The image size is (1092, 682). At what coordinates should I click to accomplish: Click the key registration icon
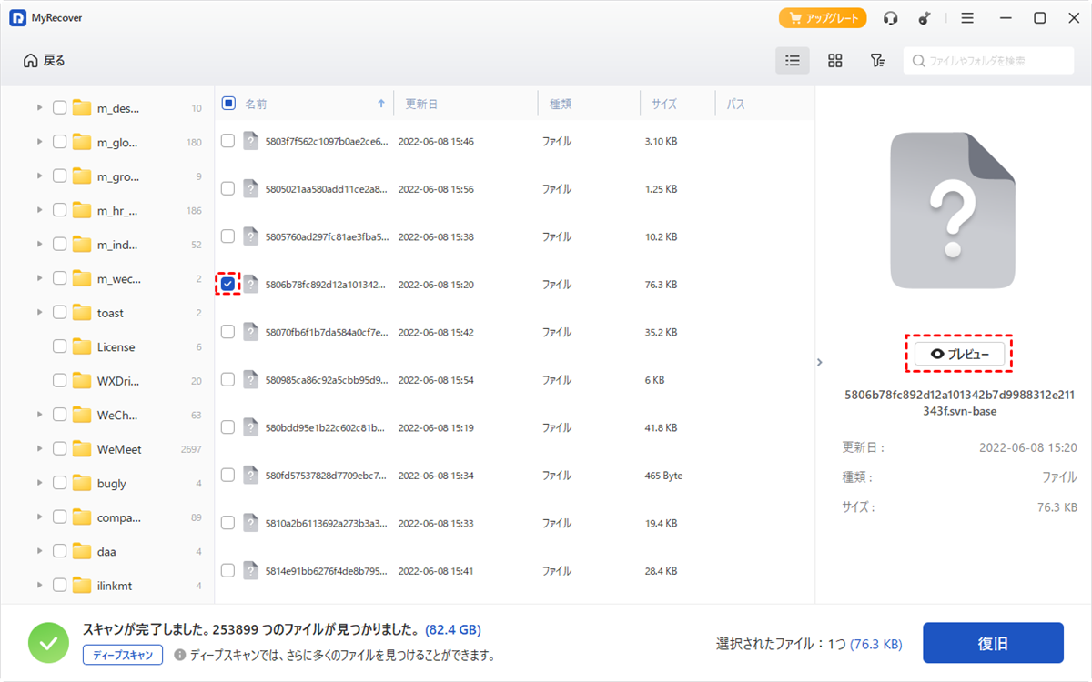923,18
